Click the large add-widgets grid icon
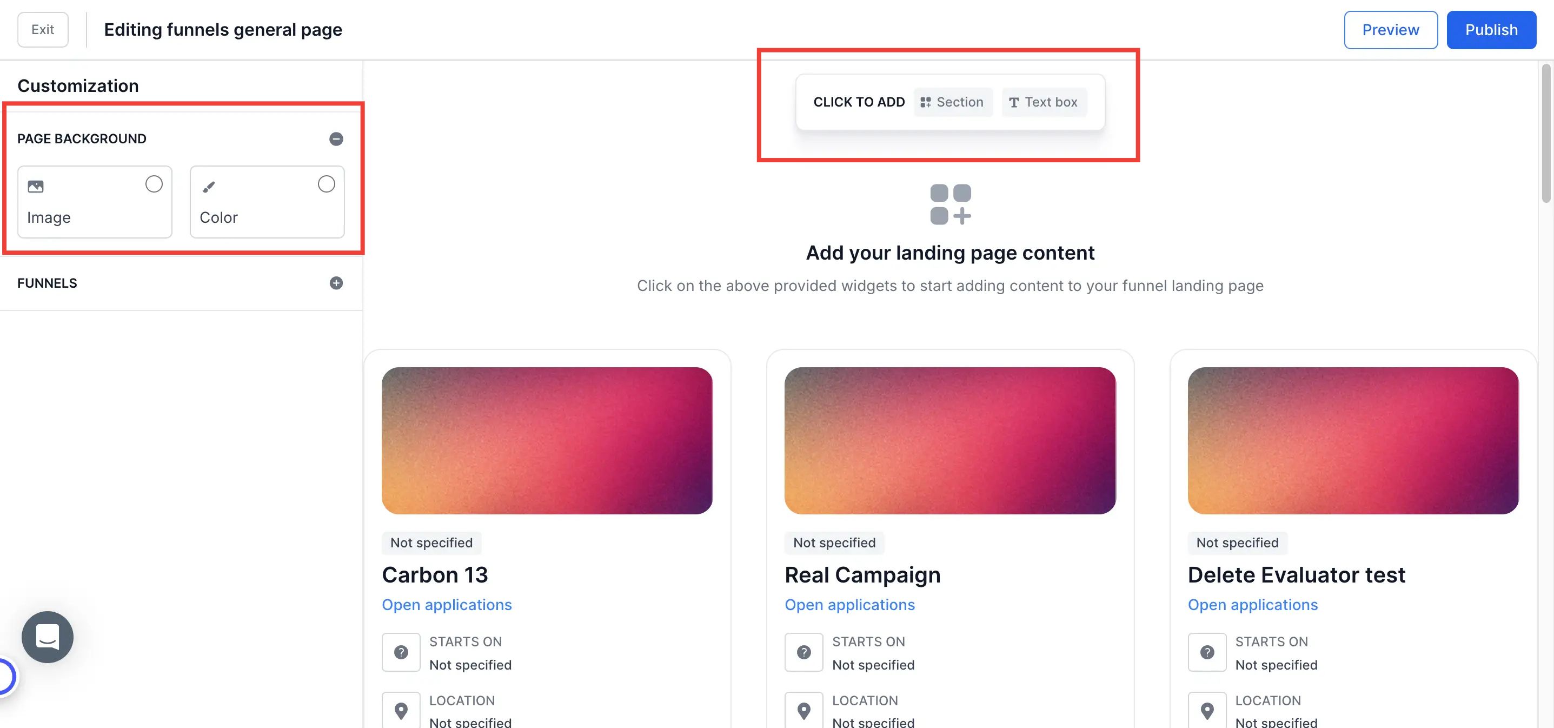This screenshot has width=1554, height=728. (x=950, y=204)
